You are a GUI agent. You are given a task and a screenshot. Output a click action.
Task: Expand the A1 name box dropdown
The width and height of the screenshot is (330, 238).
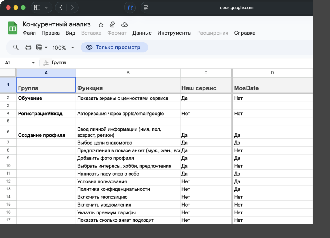33,63
